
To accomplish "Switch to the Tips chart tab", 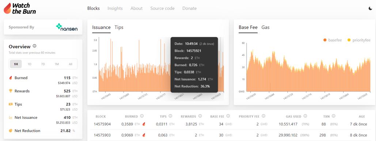I will click(119, 27).
